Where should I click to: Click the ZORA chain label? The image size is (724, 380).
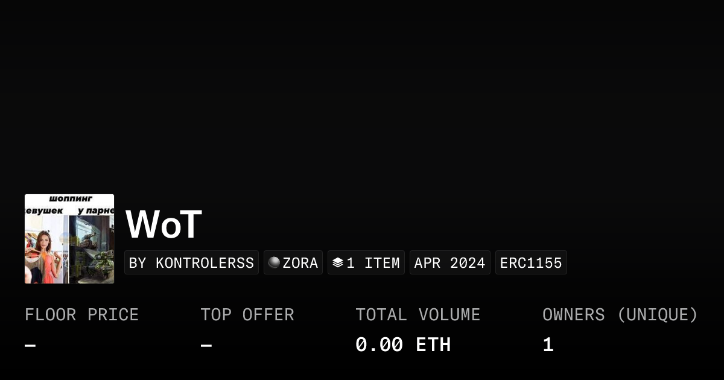tap(300, 263)
